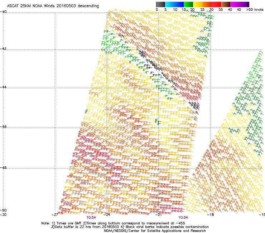Click the longitude label '-27'
This screenshot has width=265, height=233.
pos(54,215)
